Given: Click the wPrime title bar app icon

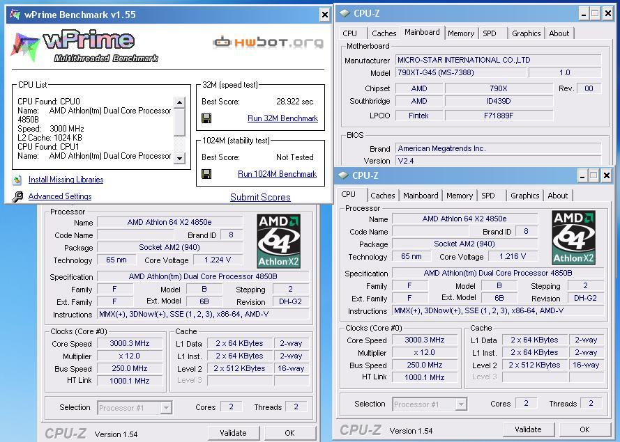Looking at the screenshot, I should [x=15, y=15].
